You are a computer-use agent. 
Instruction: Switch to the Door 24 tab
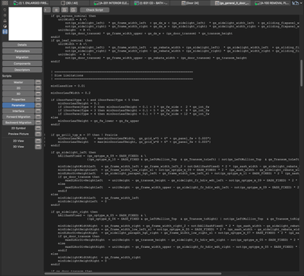190,3
